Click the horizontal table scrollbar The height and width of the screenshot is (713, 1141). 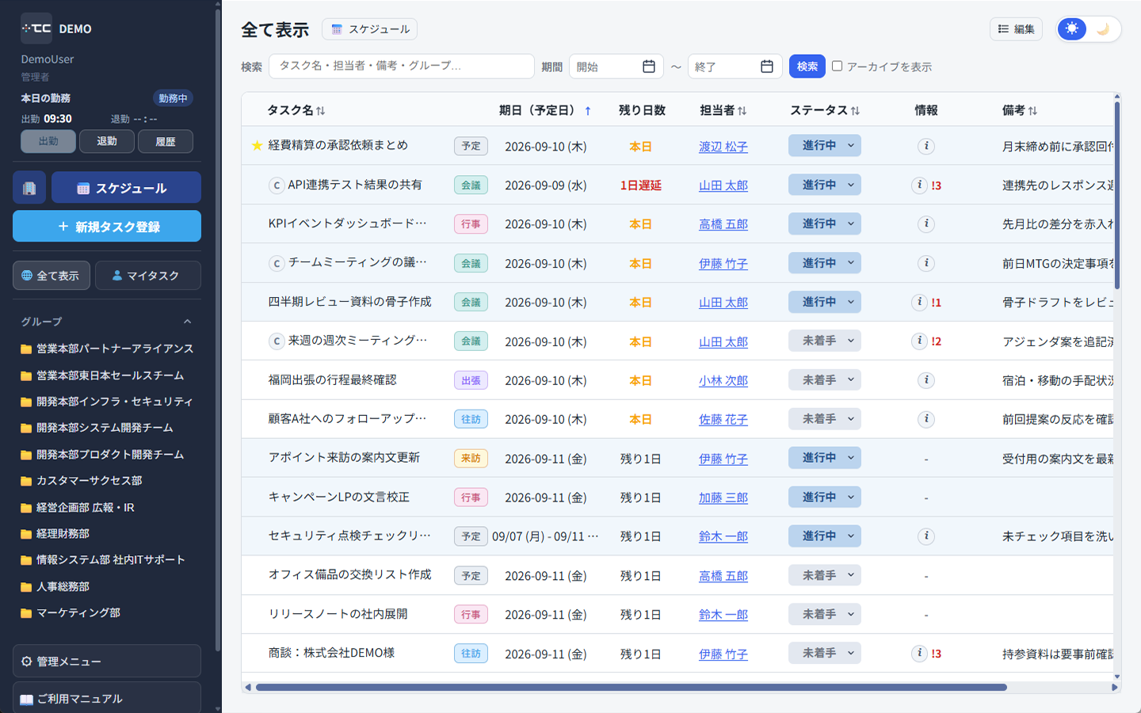point(632,688)
